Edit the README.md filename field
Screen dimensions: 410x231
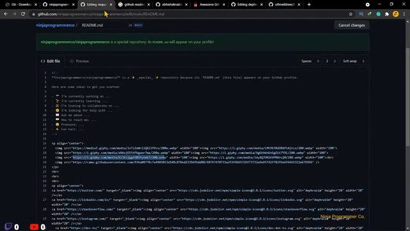[x=102, y=25]
